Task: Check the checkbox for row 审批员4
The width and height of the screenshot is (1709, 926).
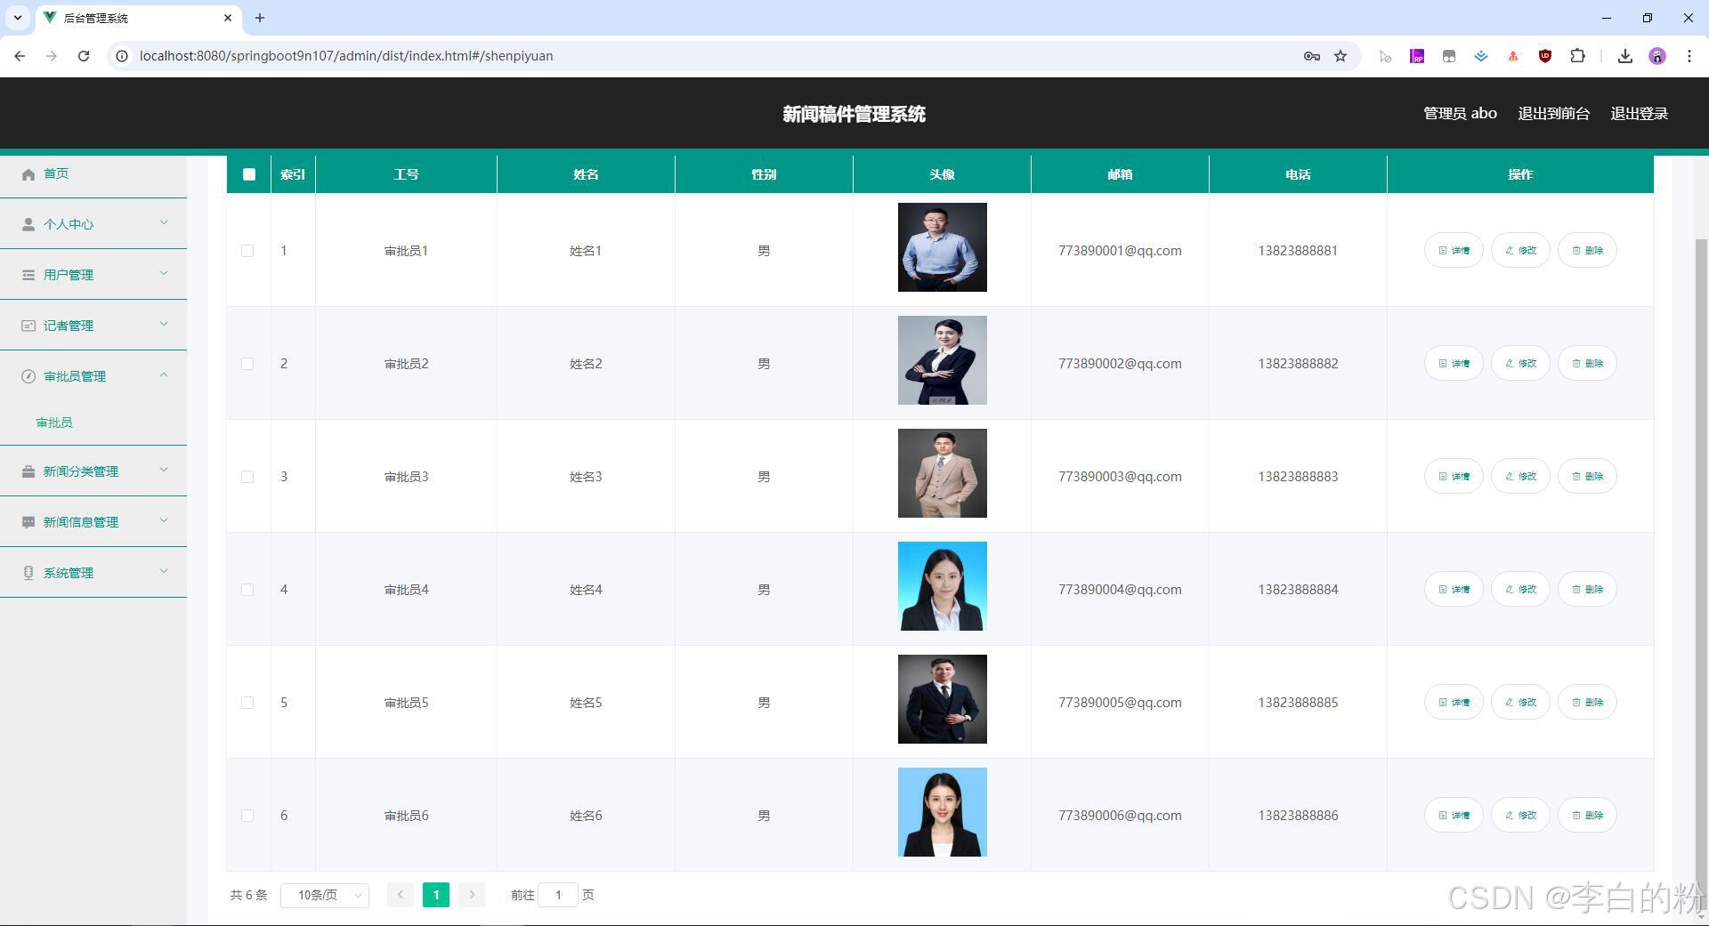Action: coord(247,590)
